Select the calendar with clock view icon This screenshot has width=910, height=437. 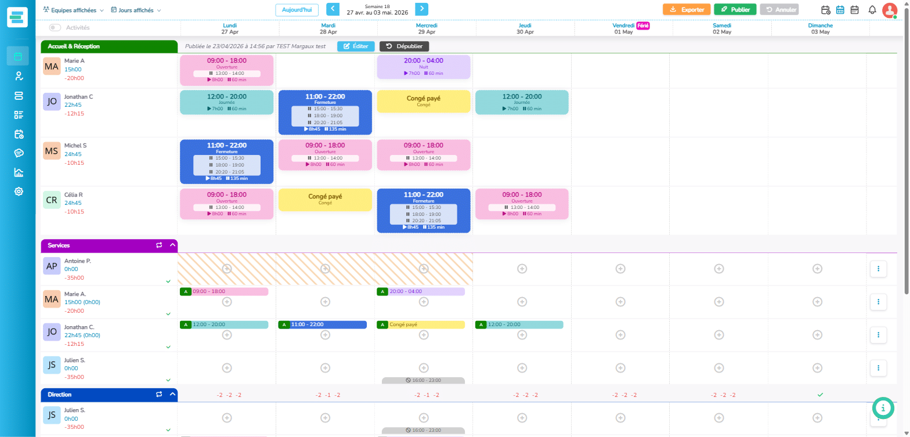(x=826, y=10)
